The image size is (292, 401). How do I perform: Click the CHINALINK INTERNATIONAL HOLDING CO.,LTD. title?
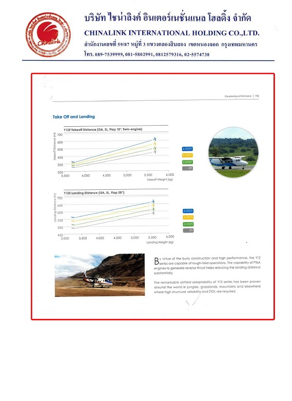[172, 33]
